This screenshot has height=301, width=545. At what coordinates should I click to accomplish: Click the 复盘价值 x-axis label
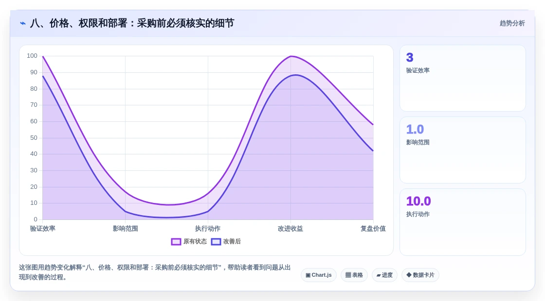(x=373, y=229)
